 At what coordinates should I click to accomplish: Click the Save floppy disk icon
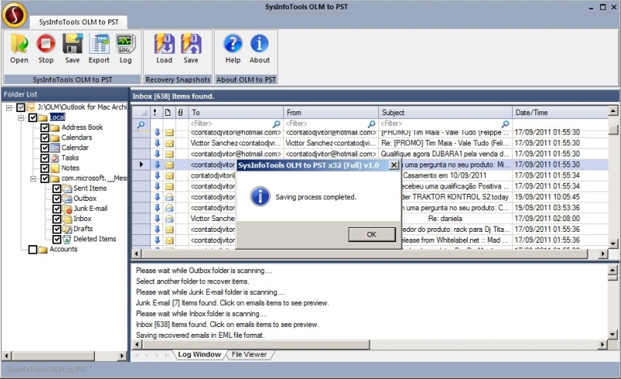pos(72,44)
